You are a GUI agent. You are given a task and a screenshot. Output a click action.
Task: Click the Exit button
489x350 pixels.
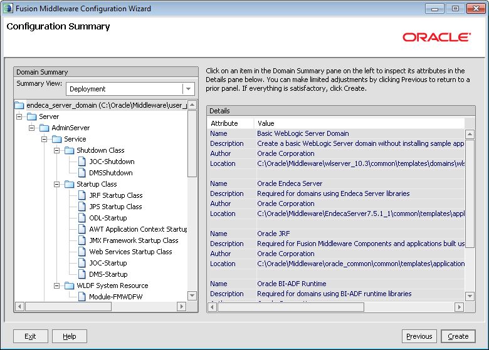[30, 336]
